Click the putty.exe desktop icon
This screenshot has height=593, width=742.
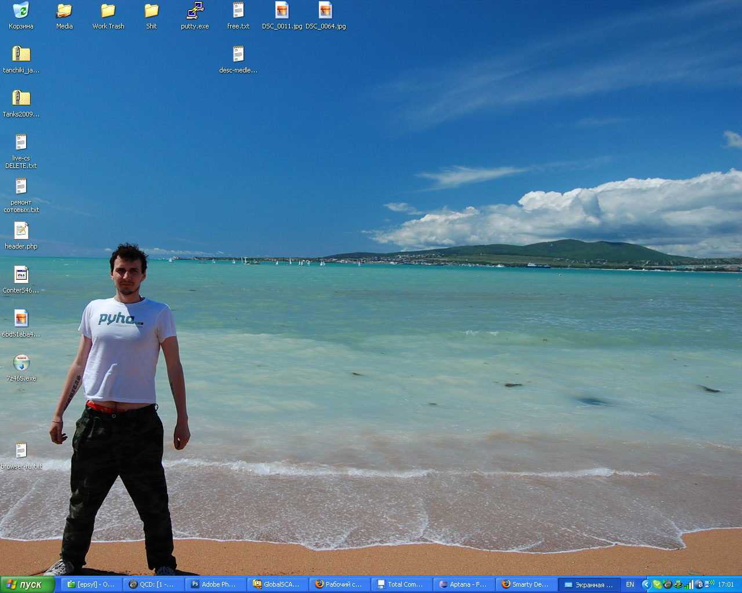(195, 11)
